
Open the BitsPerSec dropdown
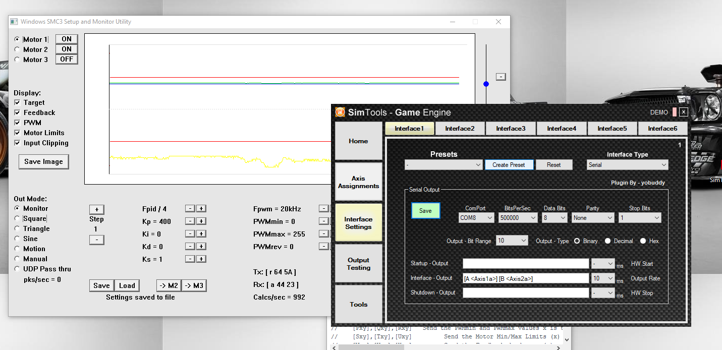click(x=518, y=218)
